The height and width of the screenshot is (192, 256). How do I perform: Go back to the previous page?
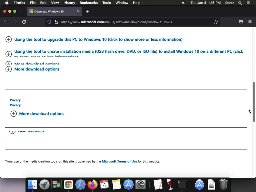coord(6,22)
